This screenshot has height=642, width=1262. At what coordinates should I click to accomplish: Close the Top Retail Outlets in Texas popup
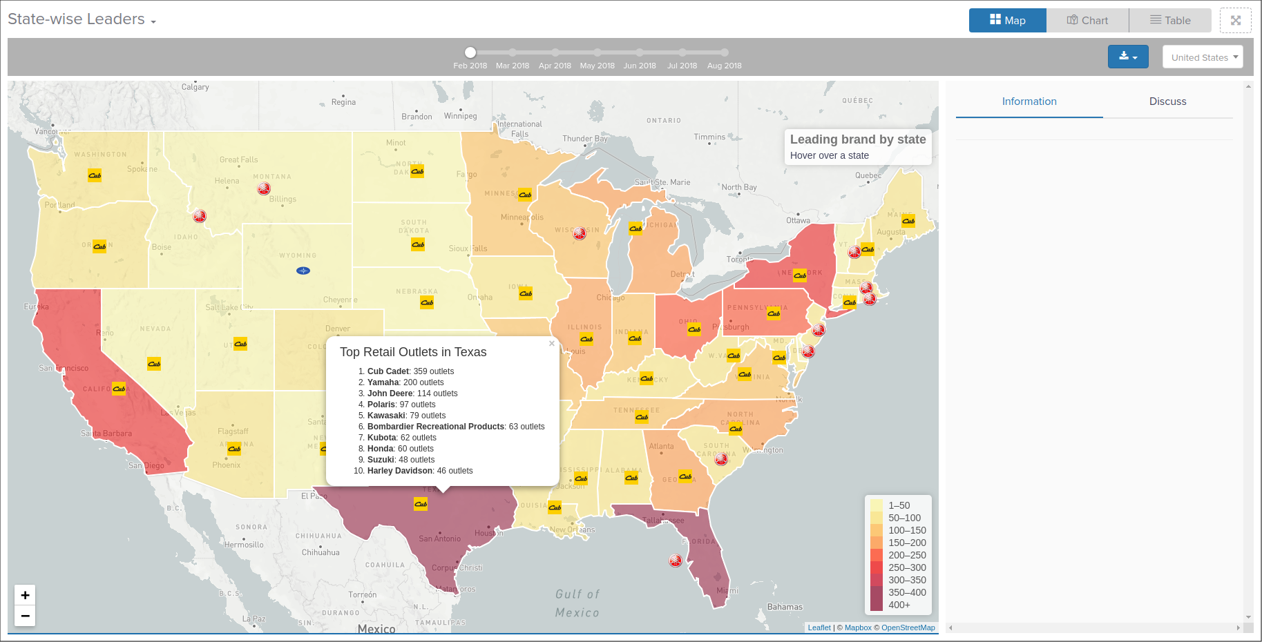[552, 344]
